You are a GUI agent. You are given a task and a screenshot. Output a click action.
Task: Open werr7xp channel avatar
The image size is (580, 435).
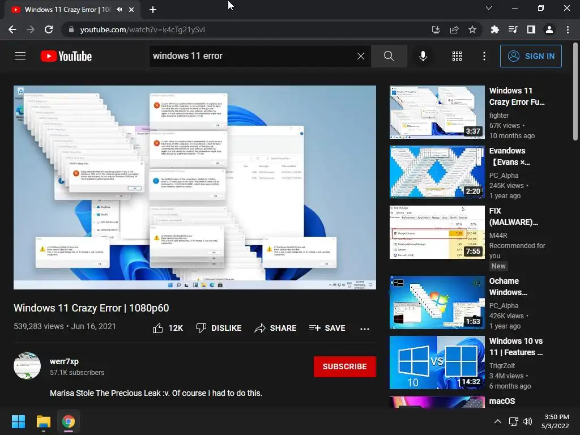(x=27, y=366)
